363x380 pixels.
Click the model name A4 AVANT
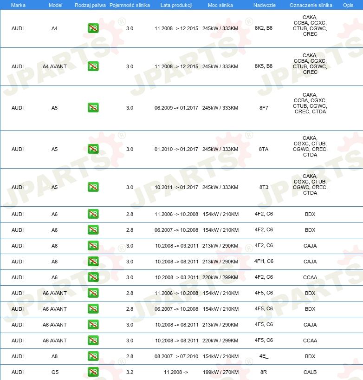click(54, 66)
